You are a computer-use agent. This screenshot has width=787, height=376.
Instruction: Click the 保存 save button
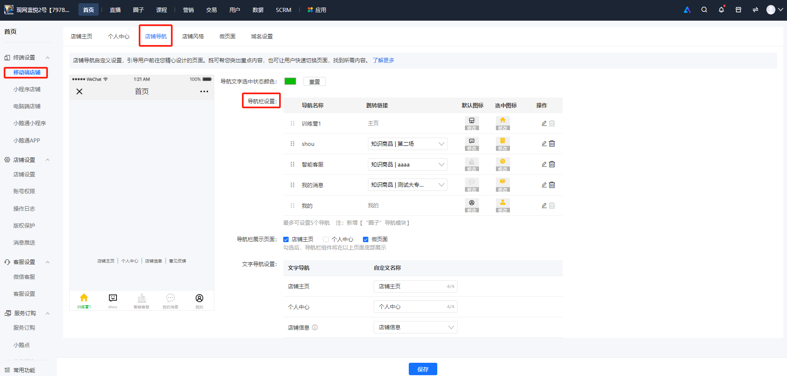[423, 369]
